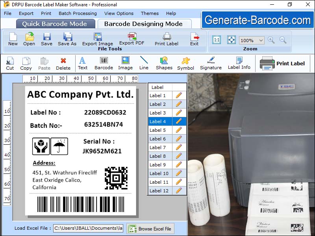This screenshot has width=315, height=236.
Task: Click the ABC Company Pvt. Ltd. heading
Action: 80,94
